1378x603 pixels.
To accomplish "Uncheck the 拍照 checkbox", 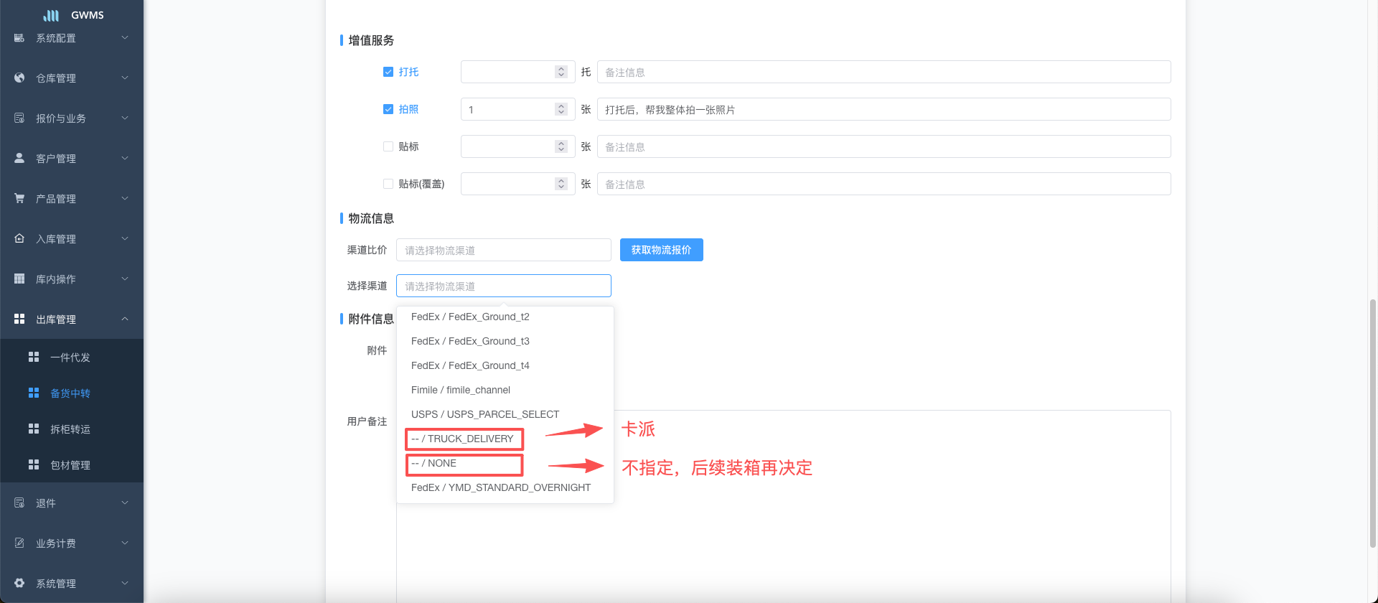I will pyautogui.click(x=388, y=109).
